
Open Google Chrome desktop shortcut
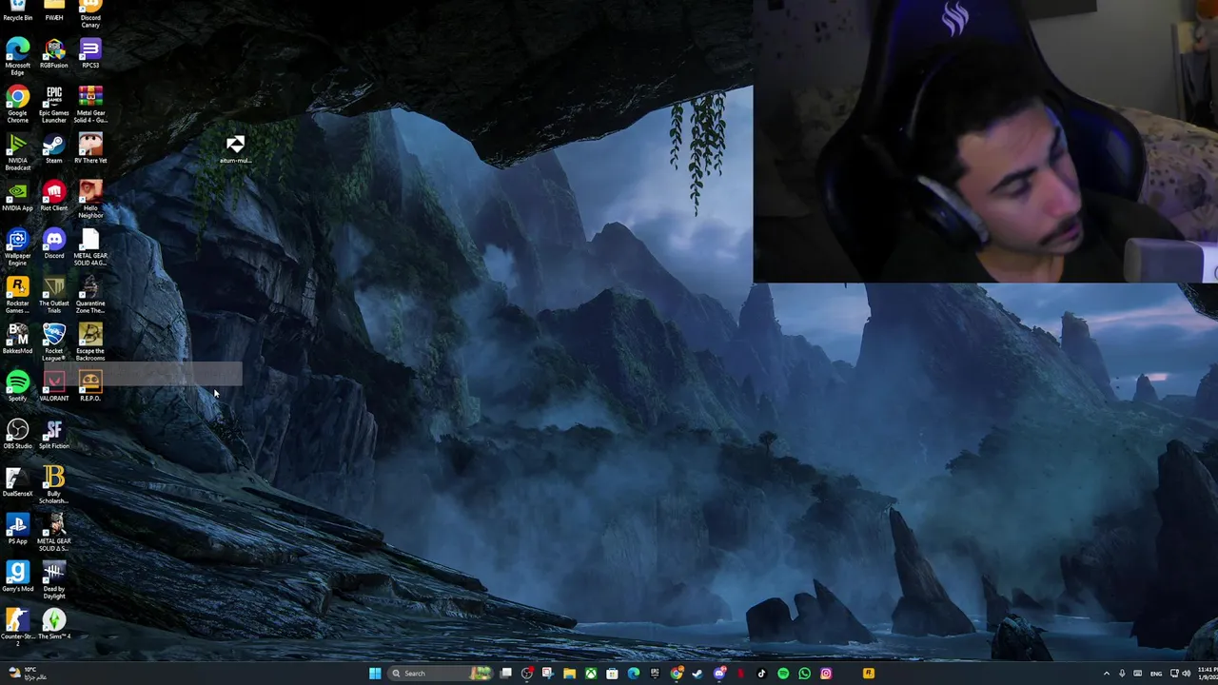click(x=17, y=104)
